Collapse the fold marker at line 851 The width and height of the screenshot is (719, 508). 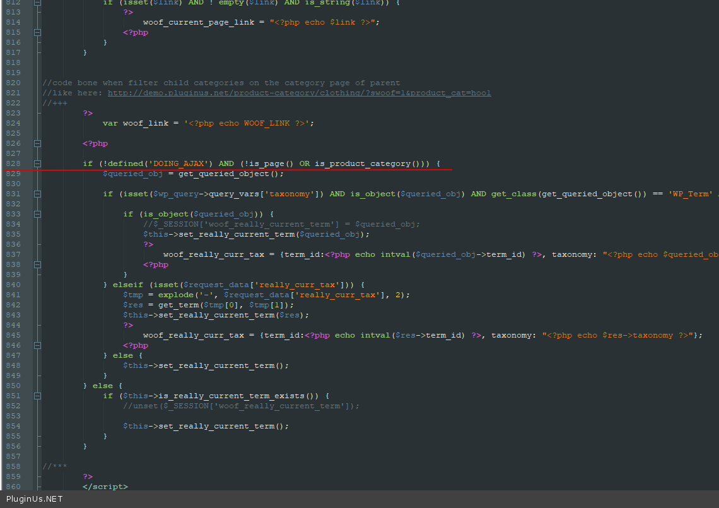click(x=38, y=396)
